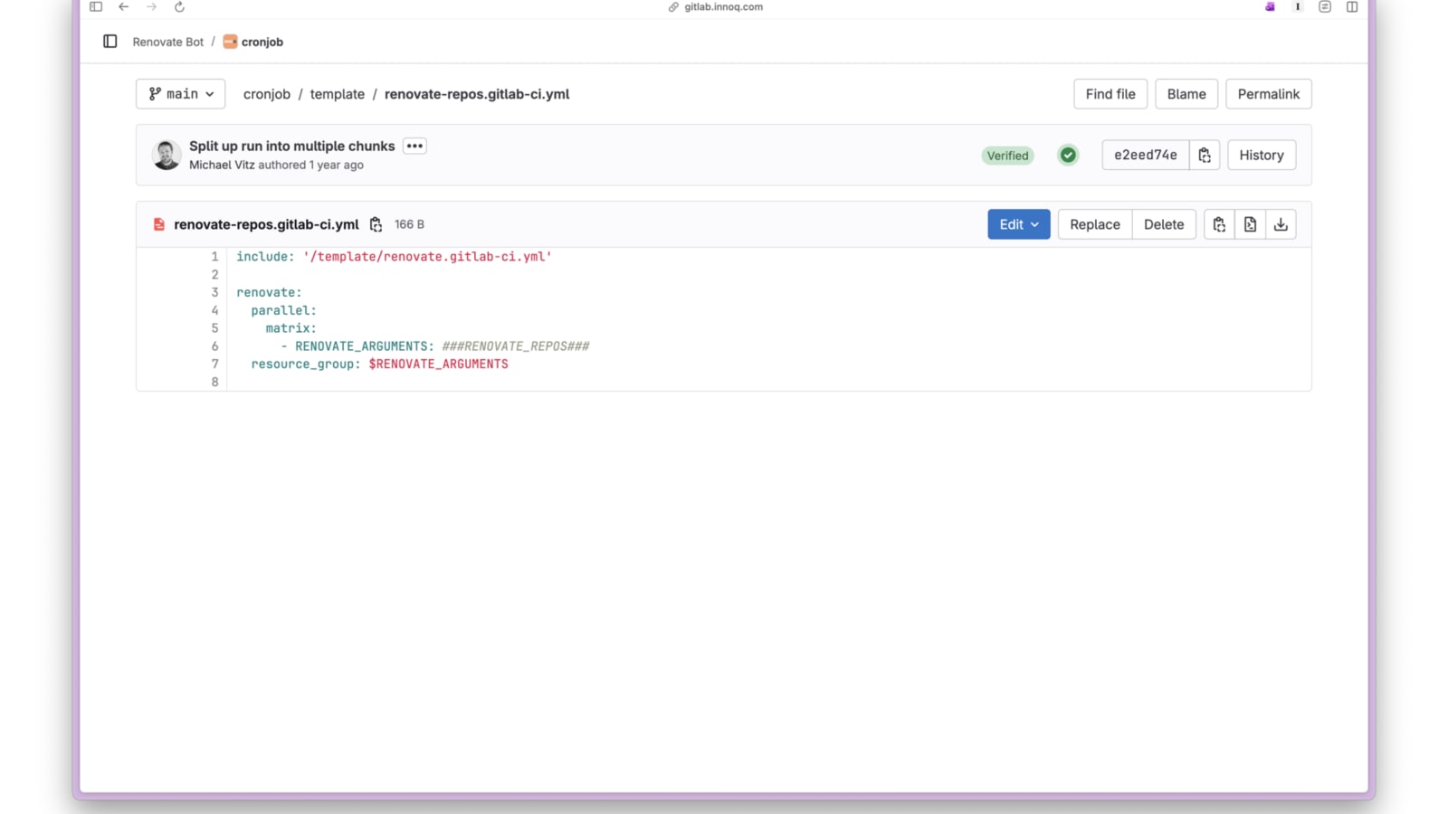The width and height of the screenshot is (1448, 814).
Task: Click the Replace button
Action: tap(1095, 224)
